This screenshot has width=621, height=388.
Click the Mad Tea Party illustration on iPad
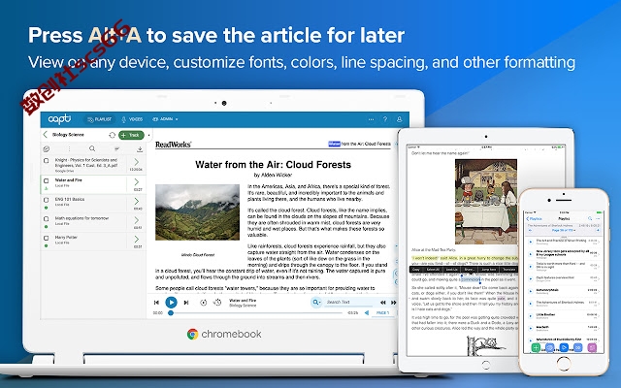486,201
